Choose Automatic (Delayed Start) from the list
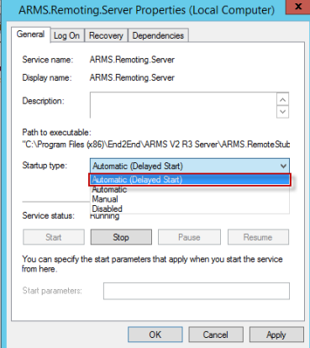Screen dimensions: 310x348 tap(190, 180)
